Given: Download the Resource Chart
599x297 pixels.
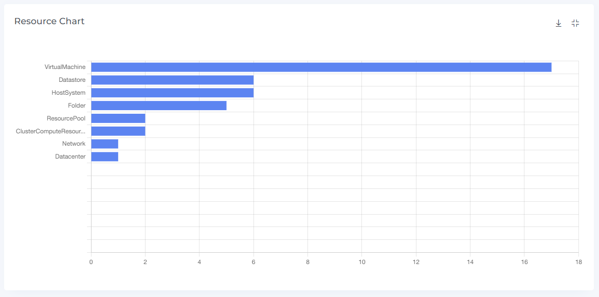Looking at the screenshot, I should coord(558,23).
